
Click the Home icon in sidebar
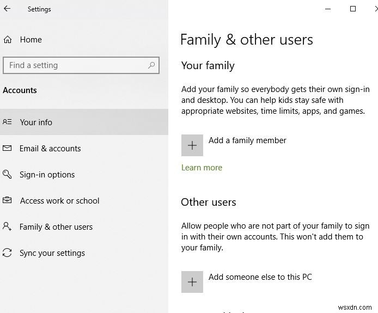[x=8, y=40]
